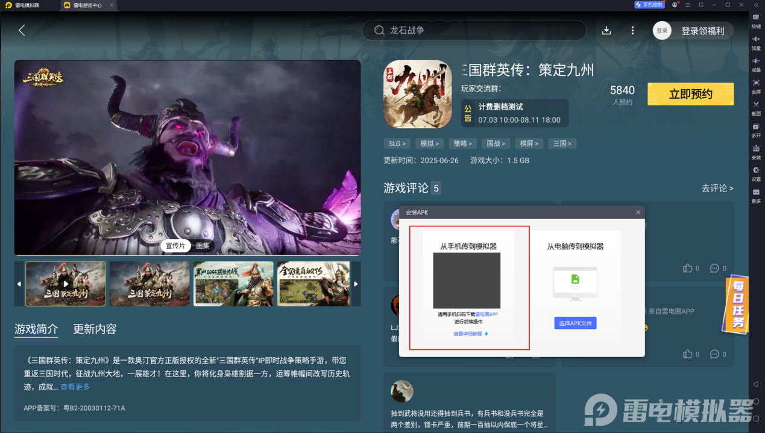The image size is (765, 433).
Task: Click the 选择APK文件 button
Action: (575, 323)
